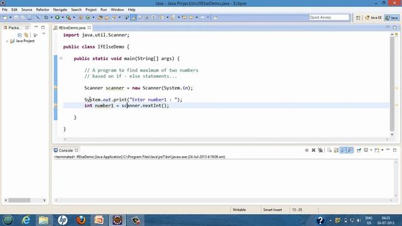
Task: Switch to the Java EE perspective
Action: point(373,18)
